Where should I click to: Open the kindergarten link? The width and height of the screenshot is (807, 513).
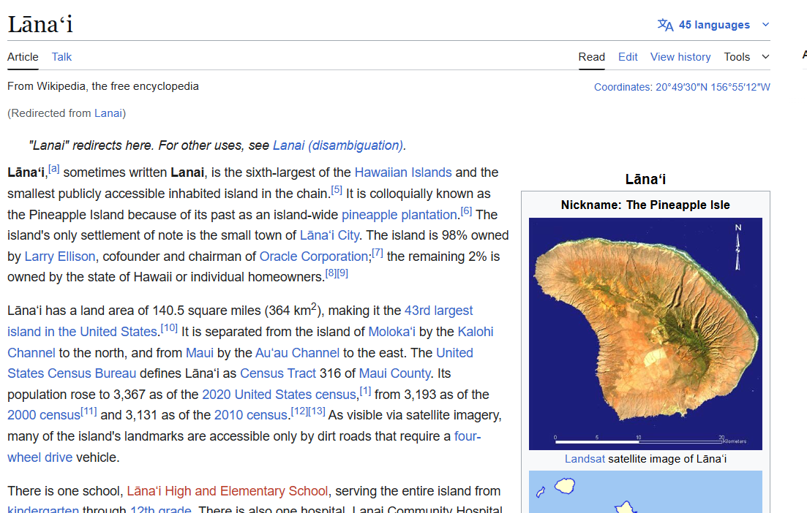point(42,509)
